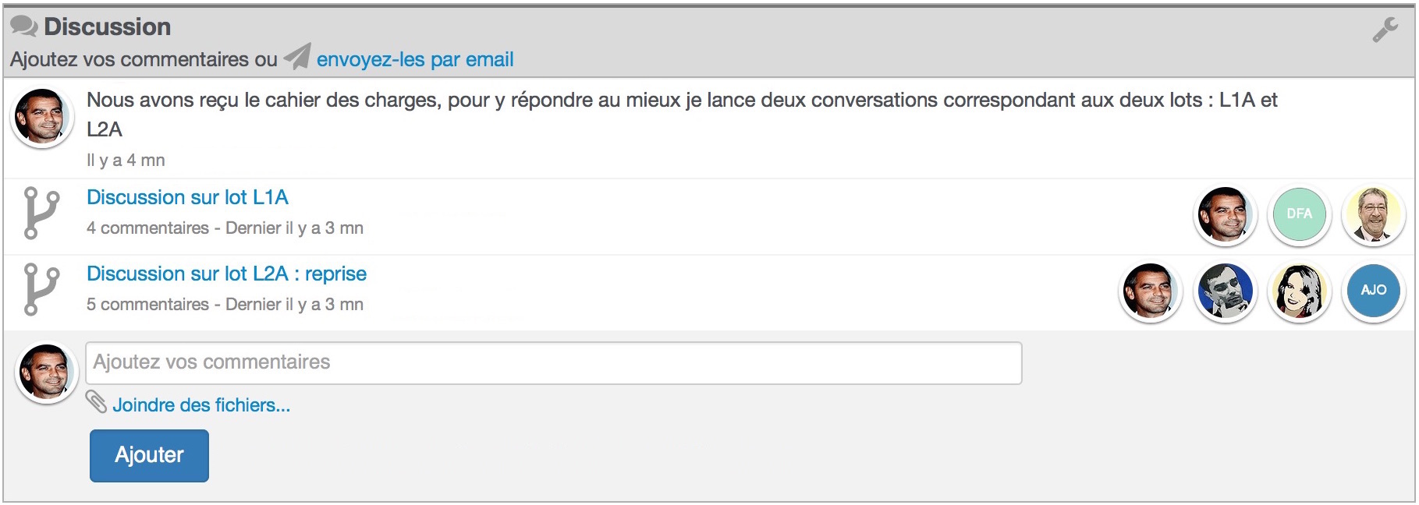Image resolution: width=1419 pixels, height=505 pixels.
Task: Click your avatar next to comment box
Action: pos(46,373)
